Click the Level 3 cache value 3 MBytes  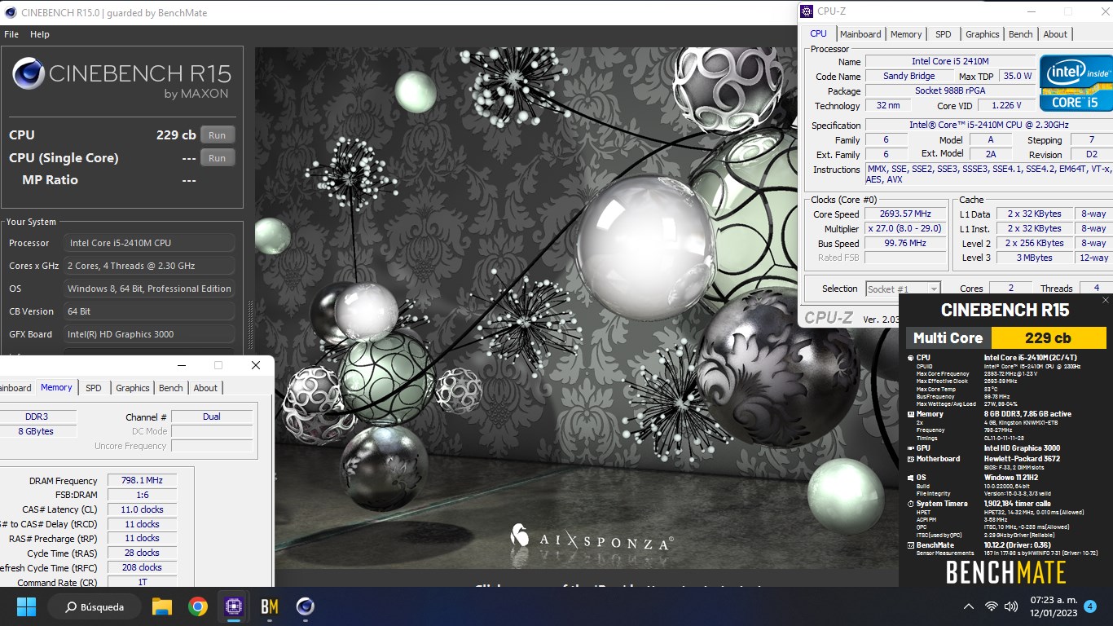point(1034,258)
